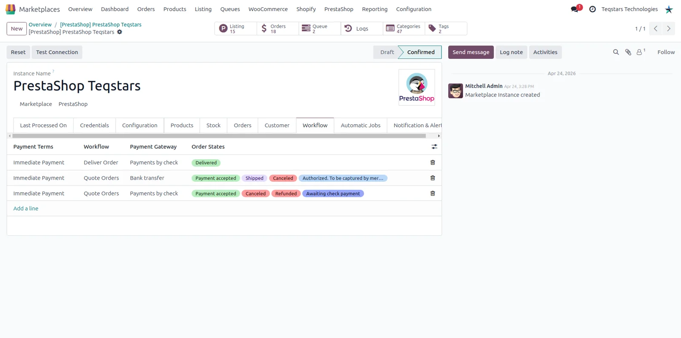The height and width of the screenshot is (338, 681).
Task: Switch to the Orders form tab
Action: coord(243,125)
